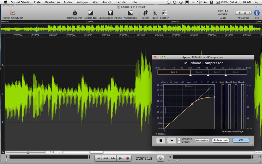Apply the Ausblenden fade-out tool
The height and width of the screenshot is (164, 262).
pyautogui.click(x=130, y=13)
